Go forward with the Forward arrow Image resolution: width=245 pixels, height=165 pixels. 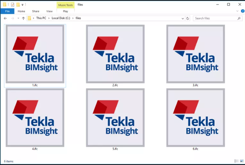click(12, 18)
